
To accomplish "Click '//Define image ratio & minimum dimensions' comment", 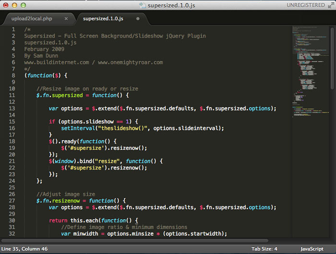I will pos(124,227).
